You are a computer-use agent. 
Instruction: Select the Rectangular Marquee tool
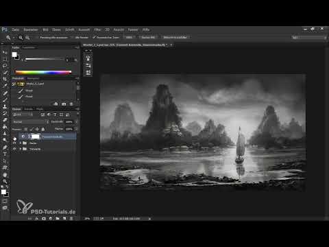(x=5, y=59)
